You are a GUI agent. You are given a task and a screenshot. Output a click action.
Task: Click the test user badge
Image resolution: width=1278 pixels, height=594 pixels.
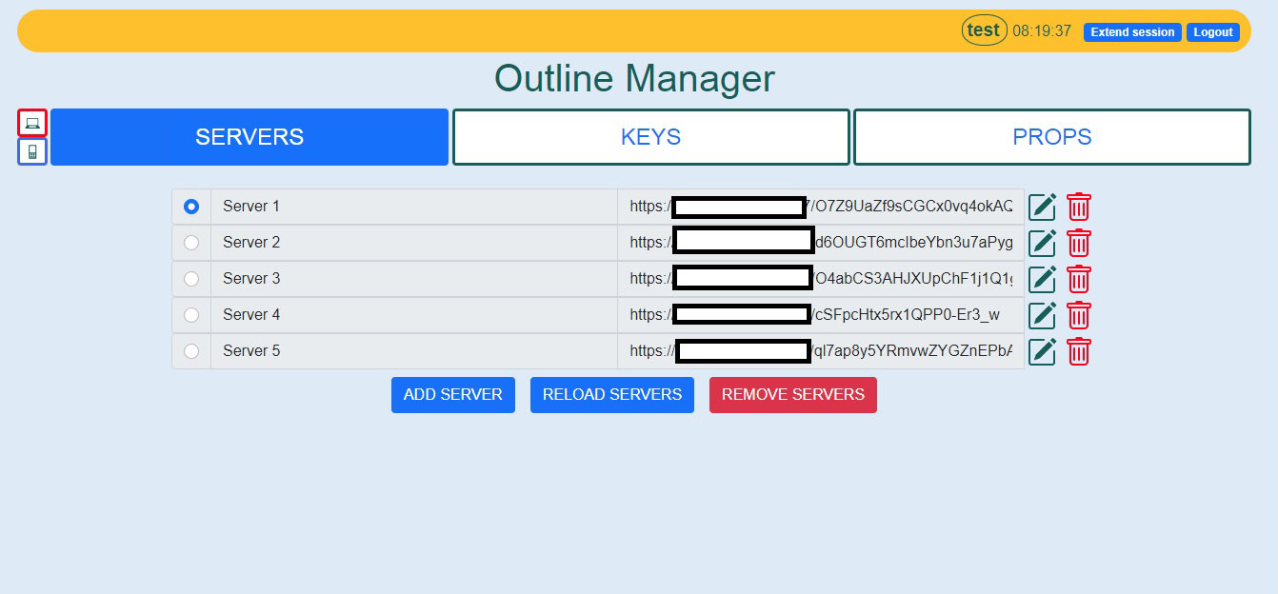(984, 30)
